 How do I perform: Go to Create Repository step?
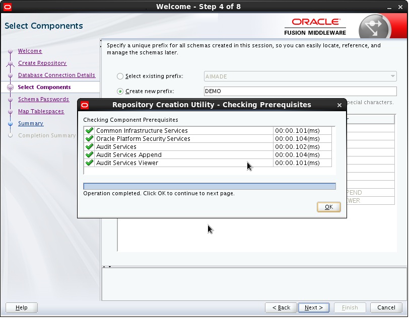point(42,63)
